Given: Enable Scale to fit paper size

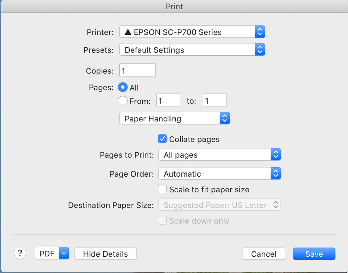Looking at the screenshot, I should (x=162, y=190).
